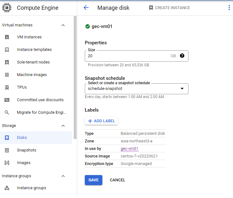233x198 pixels.
Task: Select Disks in the Storage menu
Action: [x=36, y=138]
